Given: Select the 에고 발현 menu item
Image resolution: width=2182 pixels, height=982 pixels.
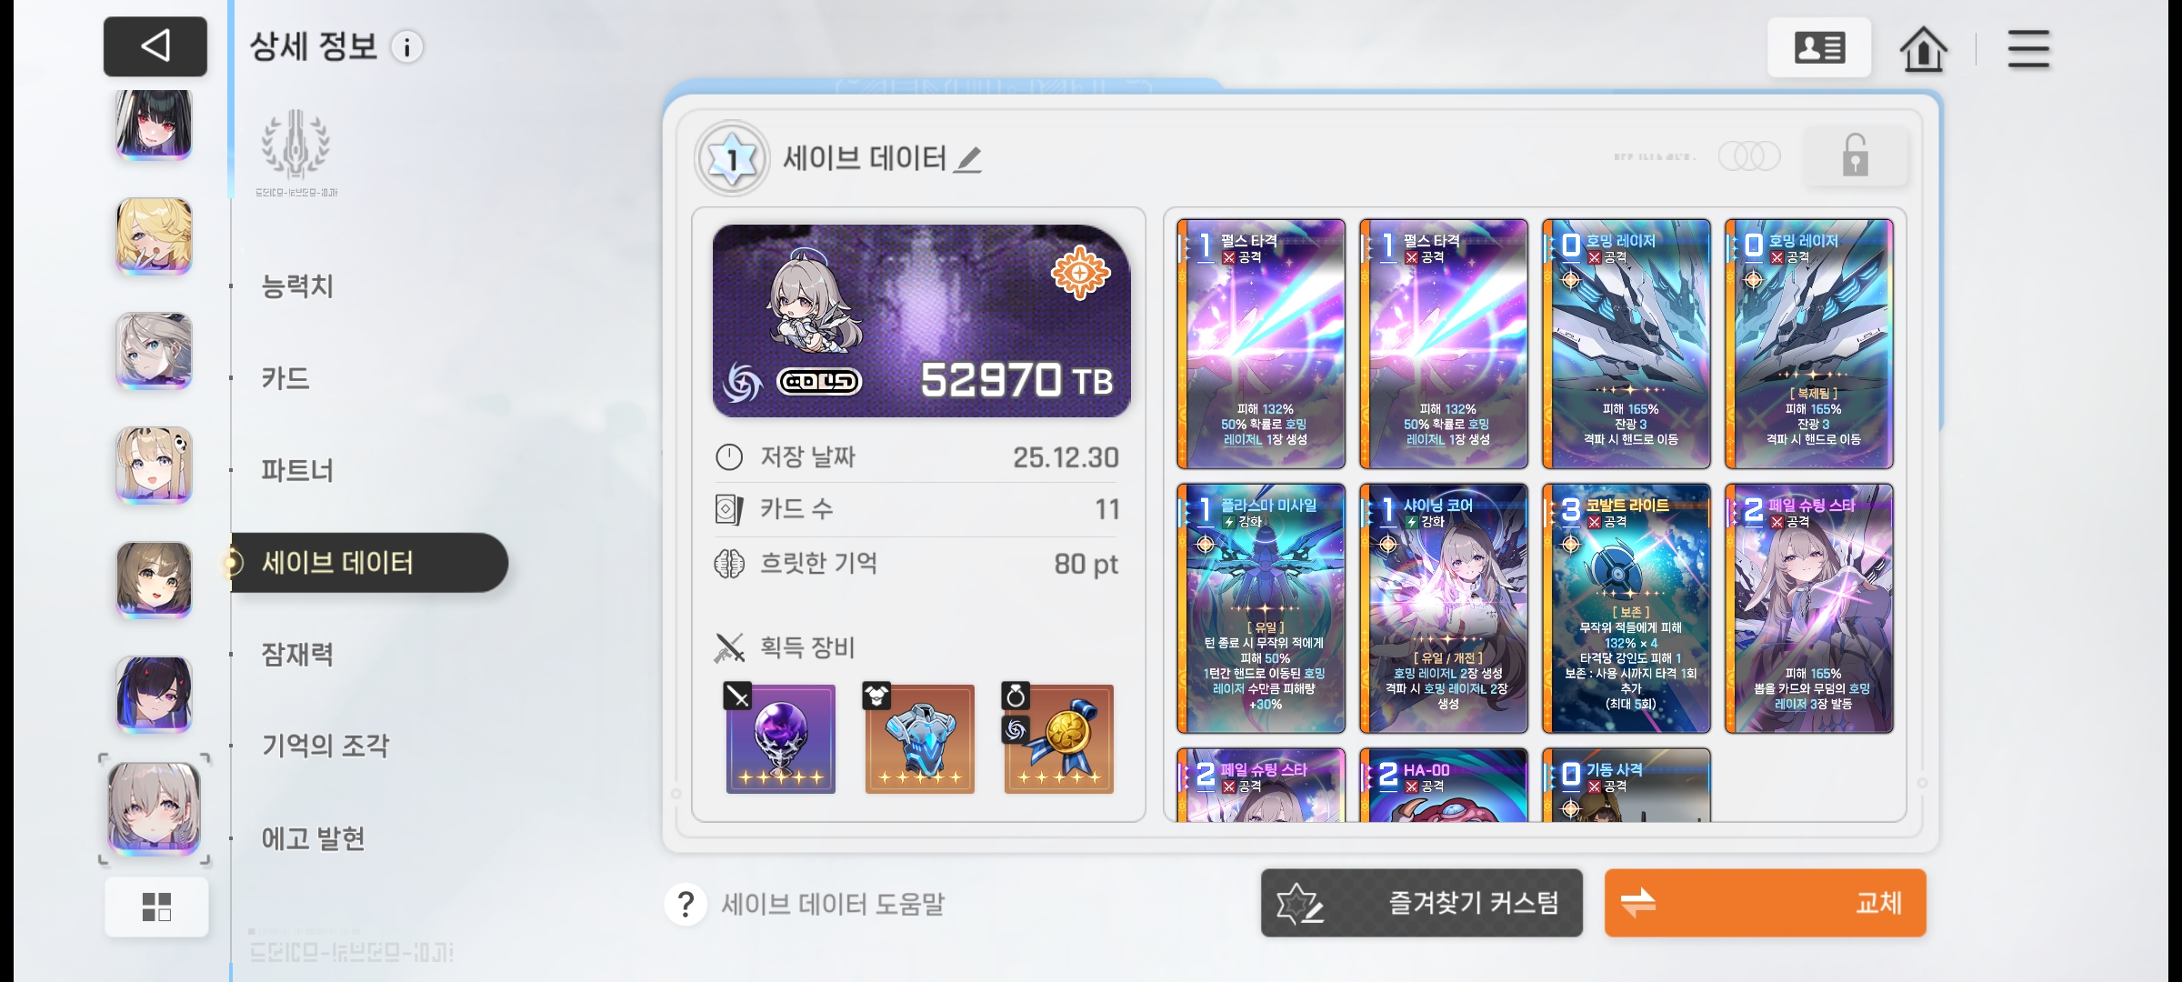Looking at the screenshot, I should pyautogui.click(x=313, y=838).
